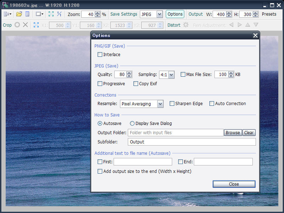Image resolution: width=284 pixels, height=213 pixels.
Task: Click Browse for output folder
Action: 233,132
